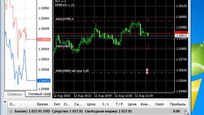The image size is (204, 115).
Task: Select the #66414800 sl level label
Action: pyautogui.click(x=64, y=46)
